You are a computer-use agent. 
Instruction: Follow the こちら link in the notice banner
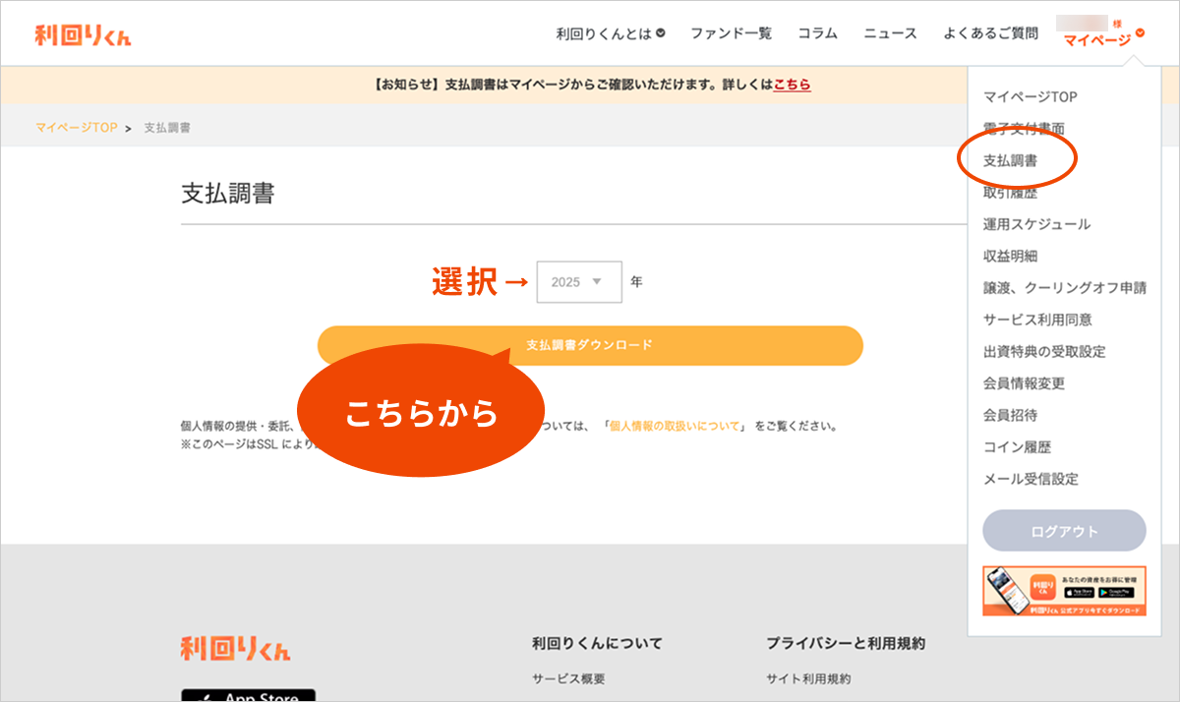click(792, 86)
